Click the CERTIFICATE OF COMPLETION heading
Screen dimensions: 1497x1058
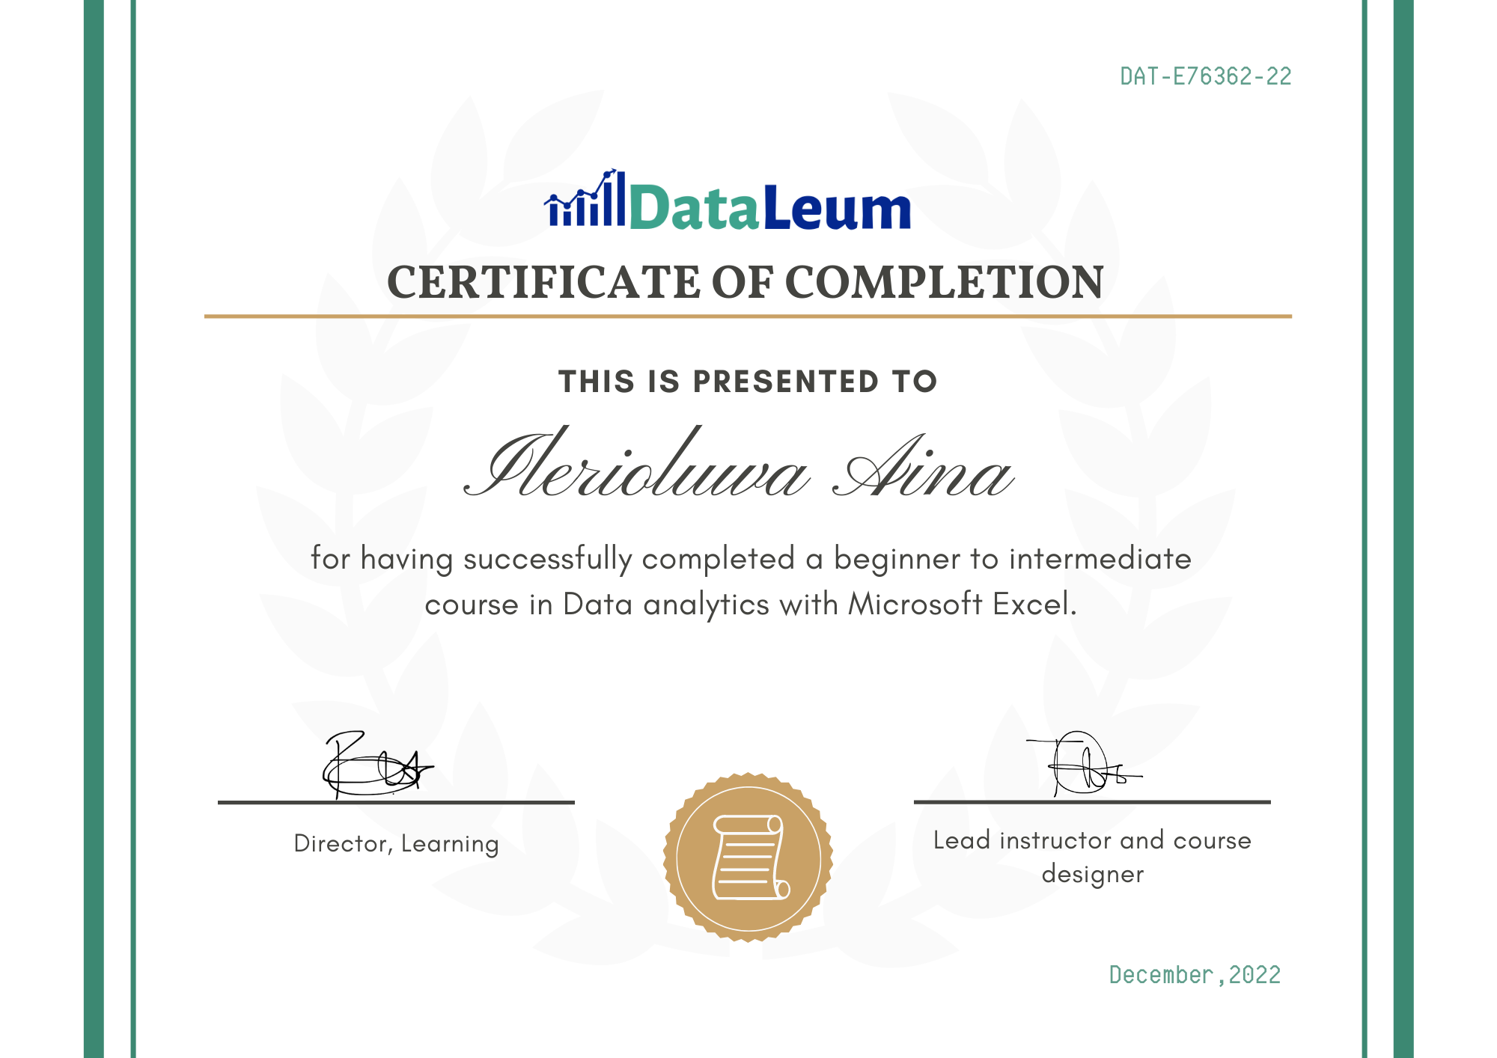point(746,282)
